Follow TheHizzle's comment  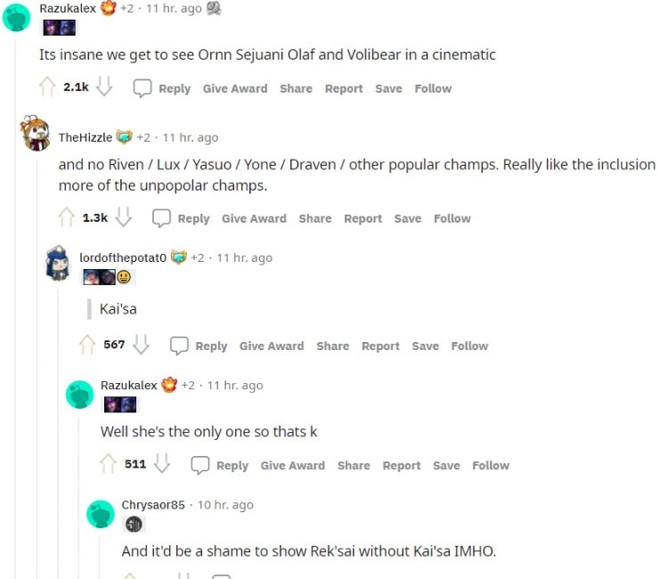(x=452, y=218)
